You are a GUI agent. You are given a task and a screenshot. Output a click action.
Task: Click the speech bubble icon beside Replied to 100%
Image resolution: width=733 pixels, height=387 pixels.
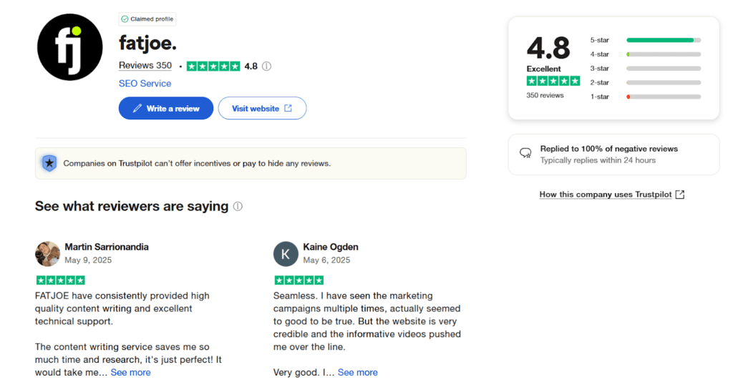coord(525,153)
